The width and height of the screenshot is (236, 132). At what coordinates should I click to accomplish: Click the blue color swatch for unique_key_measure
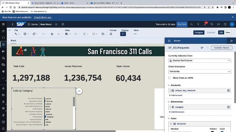click(222, 131)
